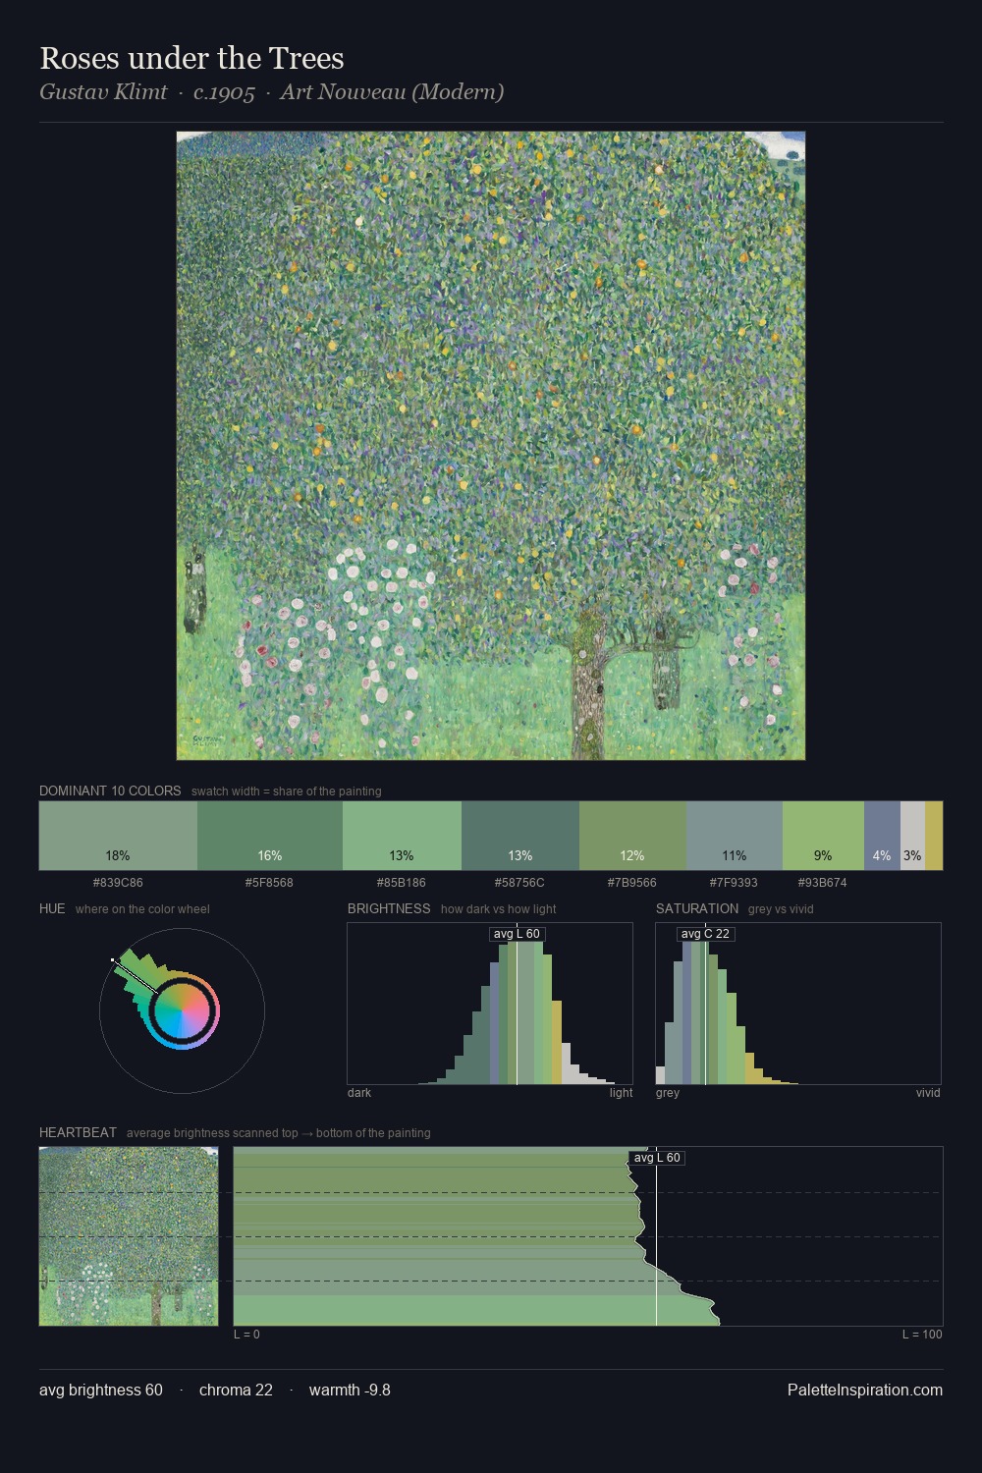Click the avg L 60 label in Brightness histogram

click(x=517, y=934)
